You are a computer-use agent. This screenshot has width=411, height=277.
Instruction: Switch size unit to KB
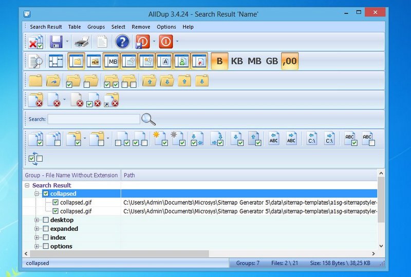[x=237, y=61]
